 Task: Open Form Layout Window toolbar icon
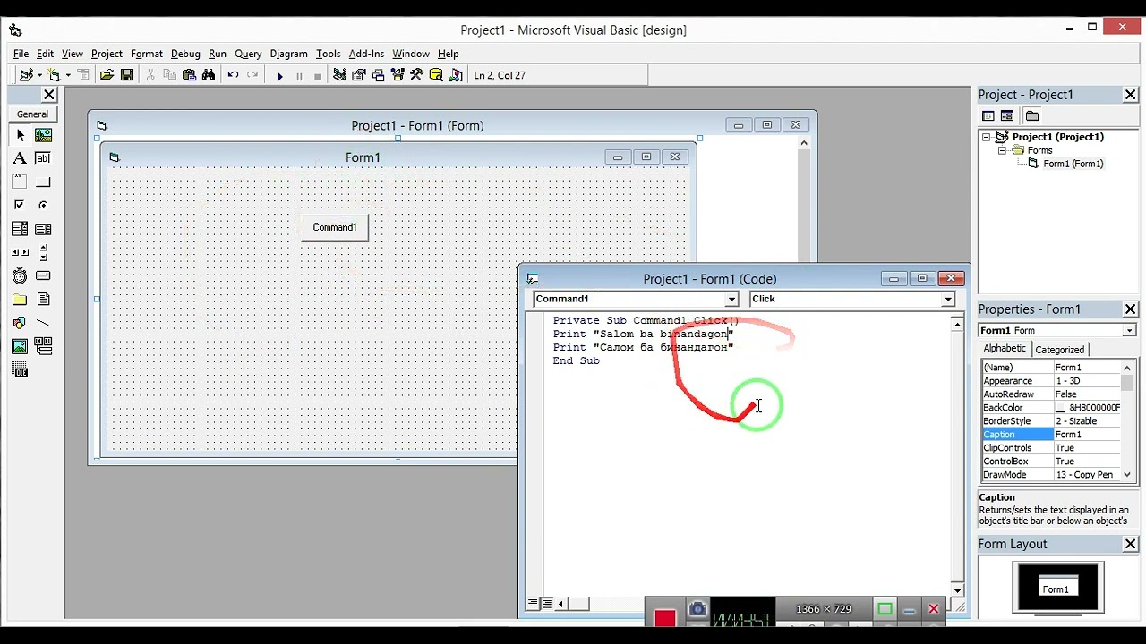click(x=379, y=75)
